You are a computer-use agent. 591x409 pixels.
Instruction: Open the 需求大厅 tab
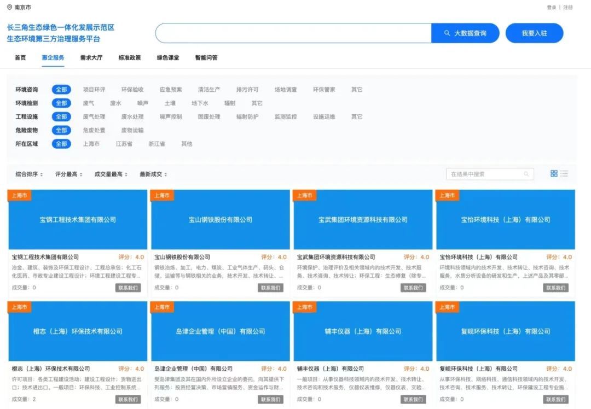click(91, 57)
